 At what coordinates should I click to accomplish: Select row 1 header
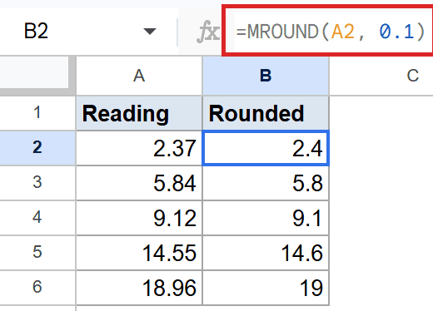click(x=37, y=113)
